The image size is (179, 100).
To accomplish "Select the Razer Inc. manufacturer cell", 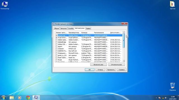I will (72, 57).
